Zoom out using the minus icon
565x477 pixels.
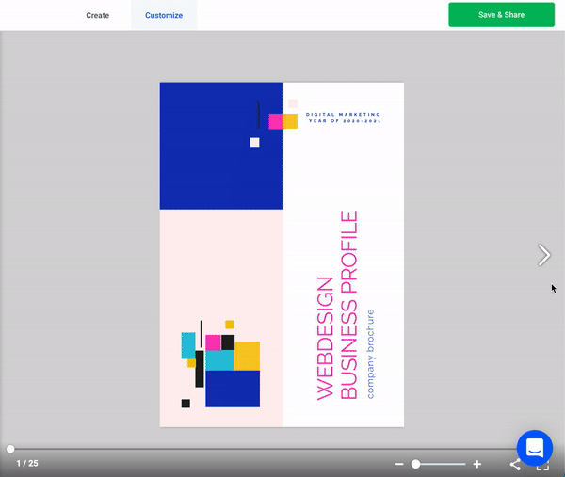point(399,464)
